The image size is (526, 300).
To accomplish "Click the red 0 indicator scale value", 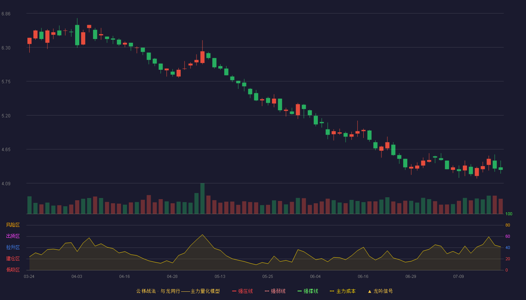I will 506,270.
